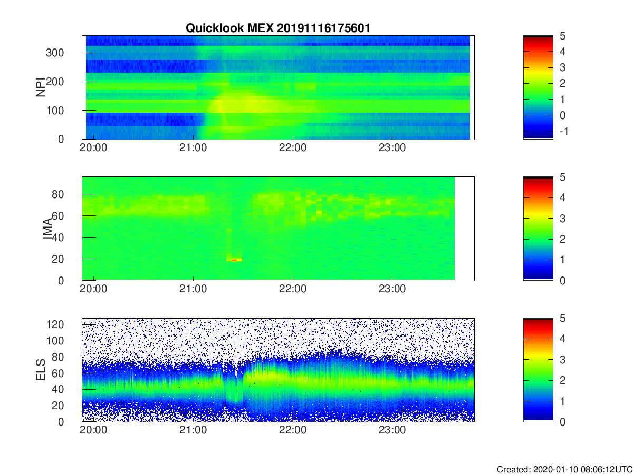Click the 0 value on the IMA colorbar

click(562, 280)
